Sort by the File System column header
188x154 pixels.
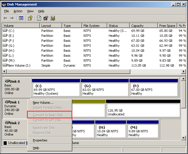95,26
